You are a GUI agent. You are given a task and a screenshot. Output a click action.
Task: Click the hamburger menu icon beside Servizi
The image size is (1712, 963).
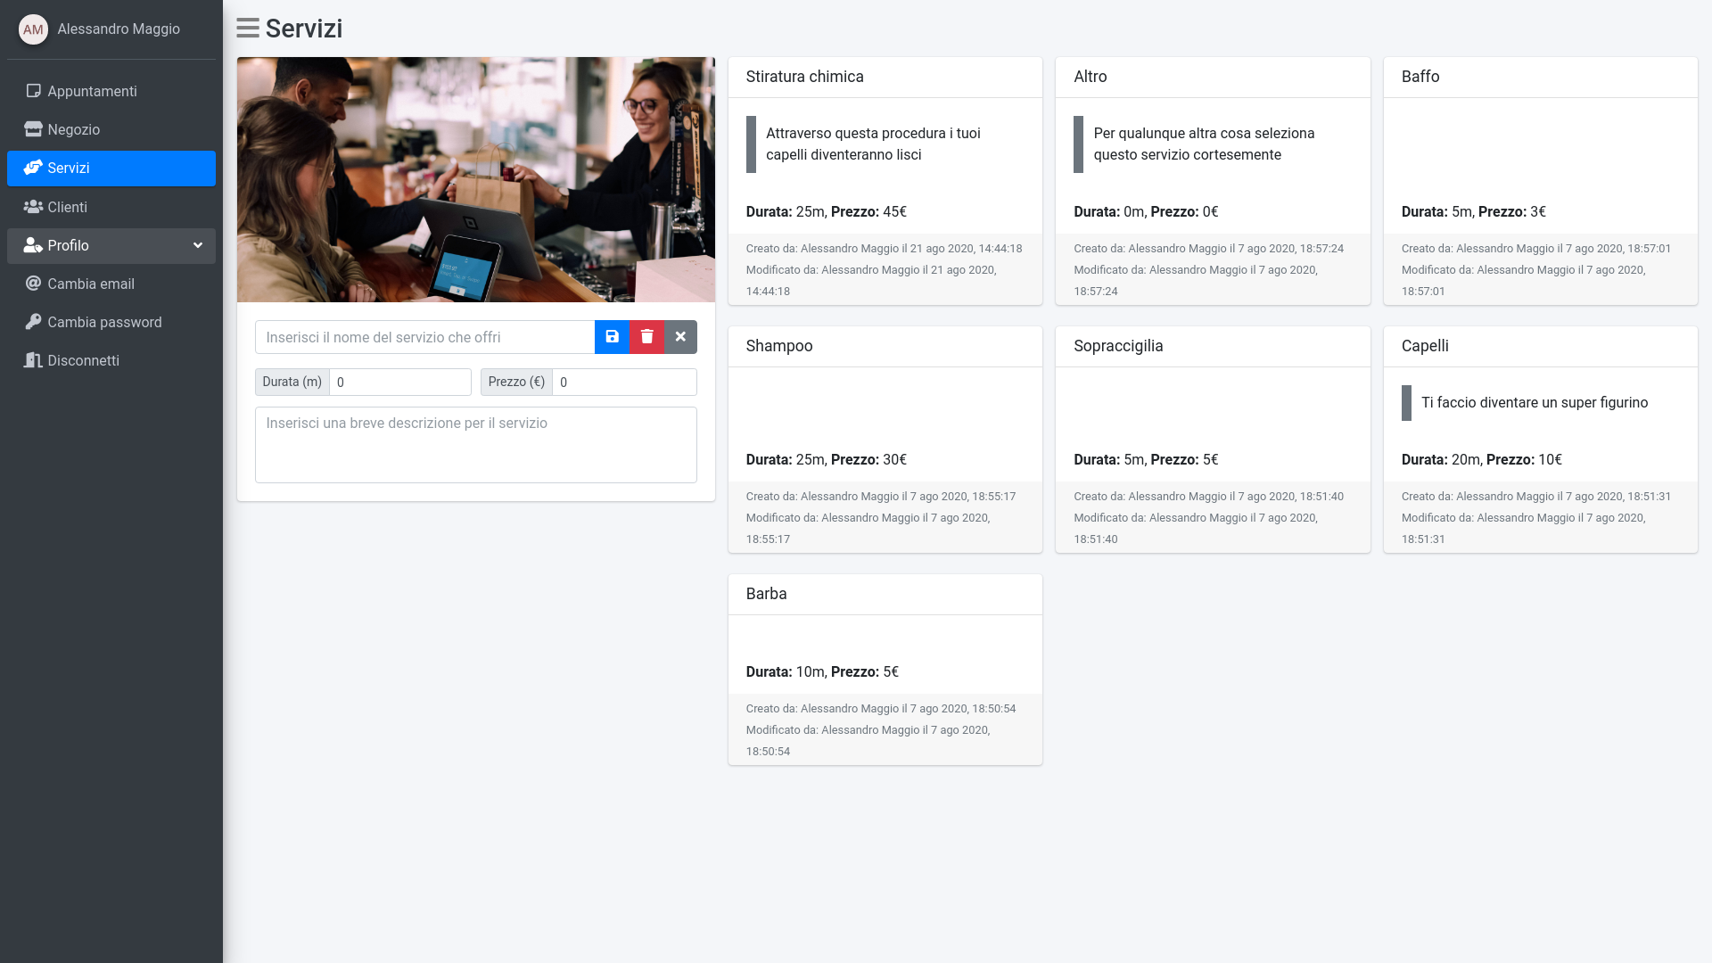(248, 29)
